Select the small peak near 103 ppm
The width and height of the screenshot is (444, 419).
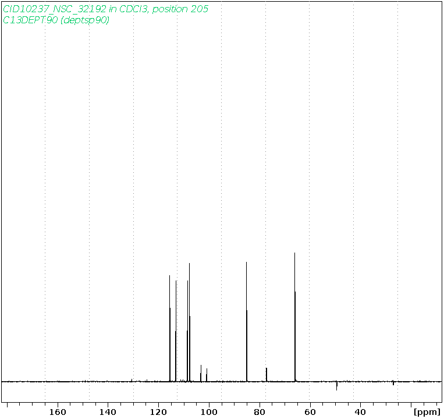201,373
